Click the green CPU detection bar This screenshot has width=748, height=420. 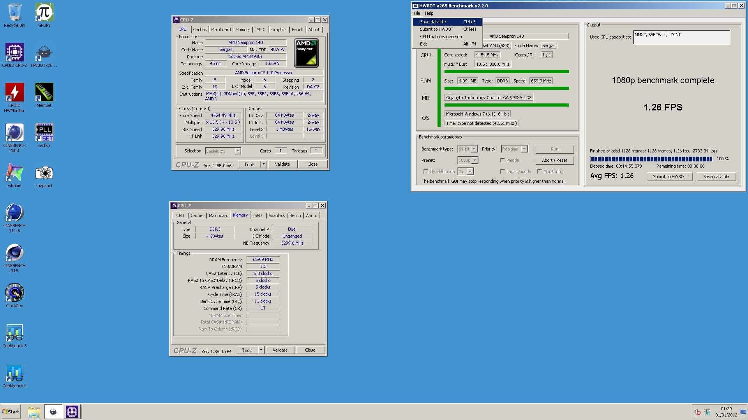[x=506, y=72]
